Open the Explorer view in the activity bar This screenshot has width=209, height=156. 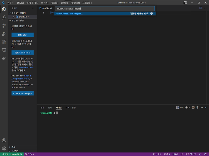pos(4,9)
